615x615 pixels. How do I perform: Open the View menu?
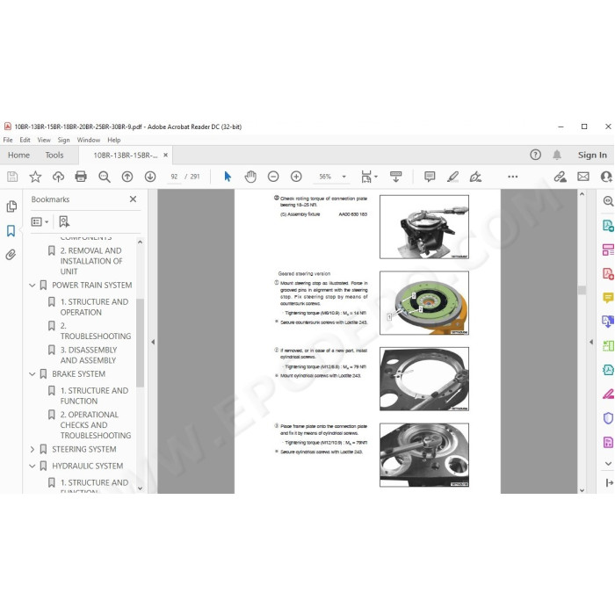[44, 140]
